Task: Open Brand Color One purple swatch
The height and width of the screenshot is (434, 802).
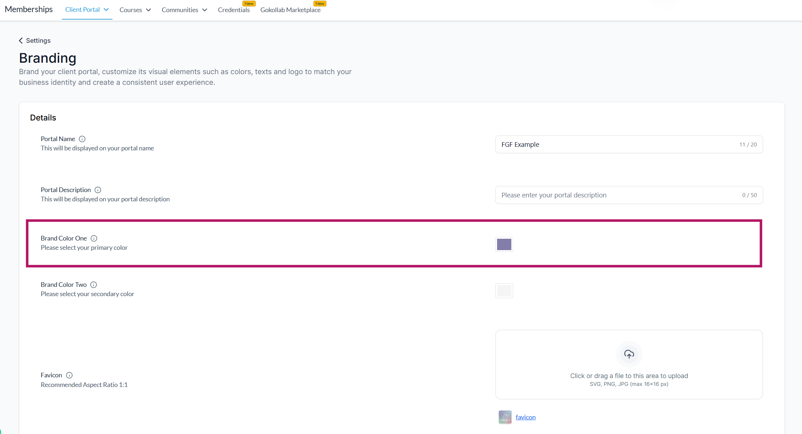Action: point(504,244)
